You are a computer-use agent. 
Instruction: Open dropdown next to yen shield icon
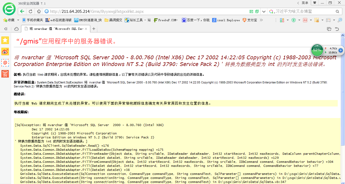click(x=299, y=20)
